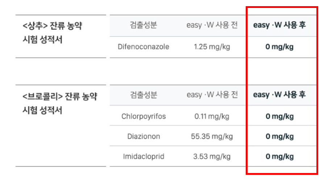Click the 55.35 mg/kg value
Image resolution: width=328 pixels, height=181 pixels.
(212, 137)
